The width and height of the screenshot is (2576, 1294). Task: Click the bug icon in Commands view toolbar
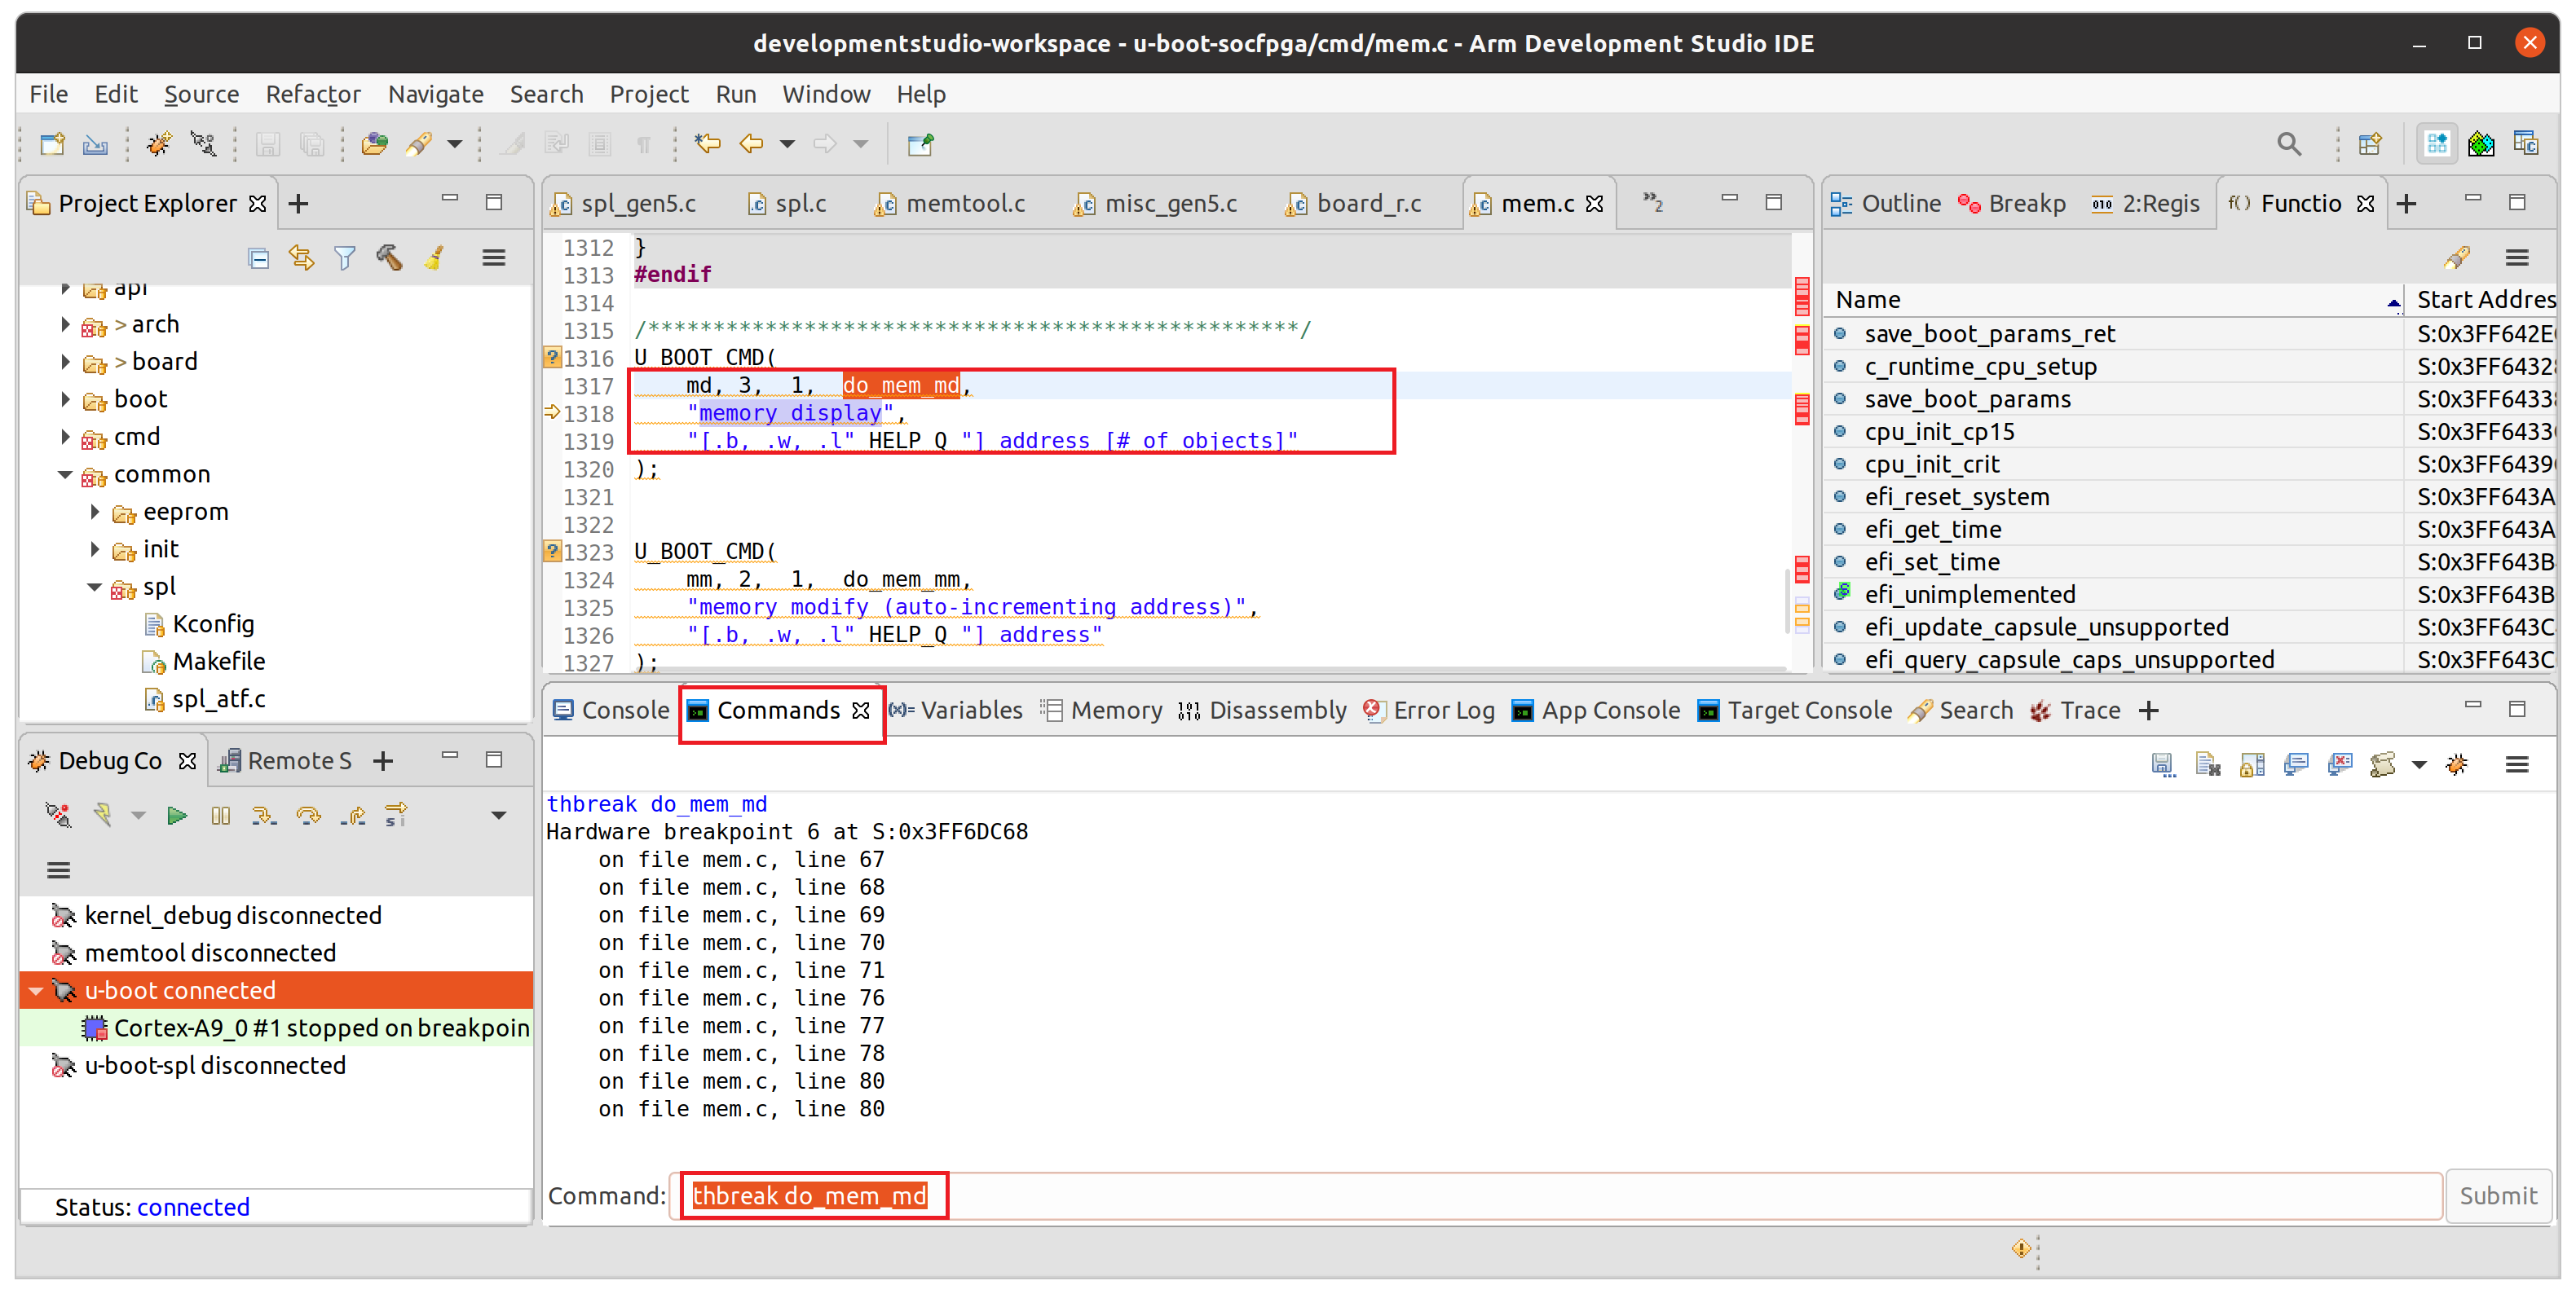[2457, 764]
